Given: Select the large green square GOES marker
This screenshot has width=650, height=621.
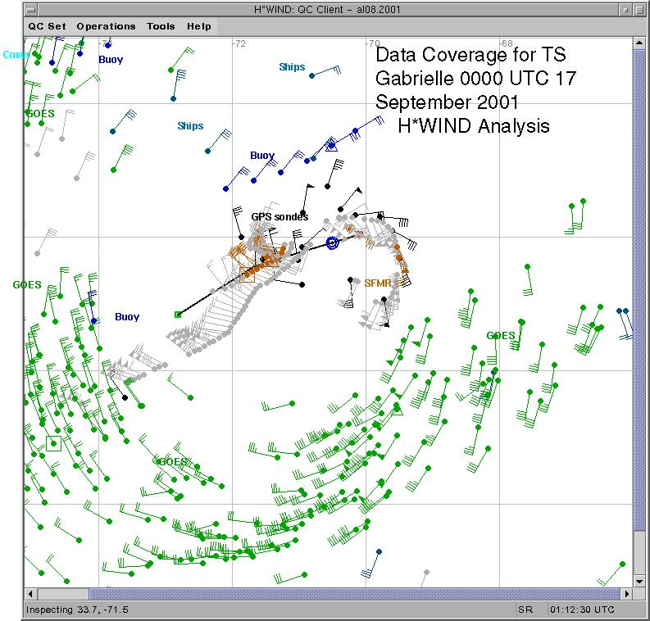Looking at the screenshot, I should click(54, 443).
